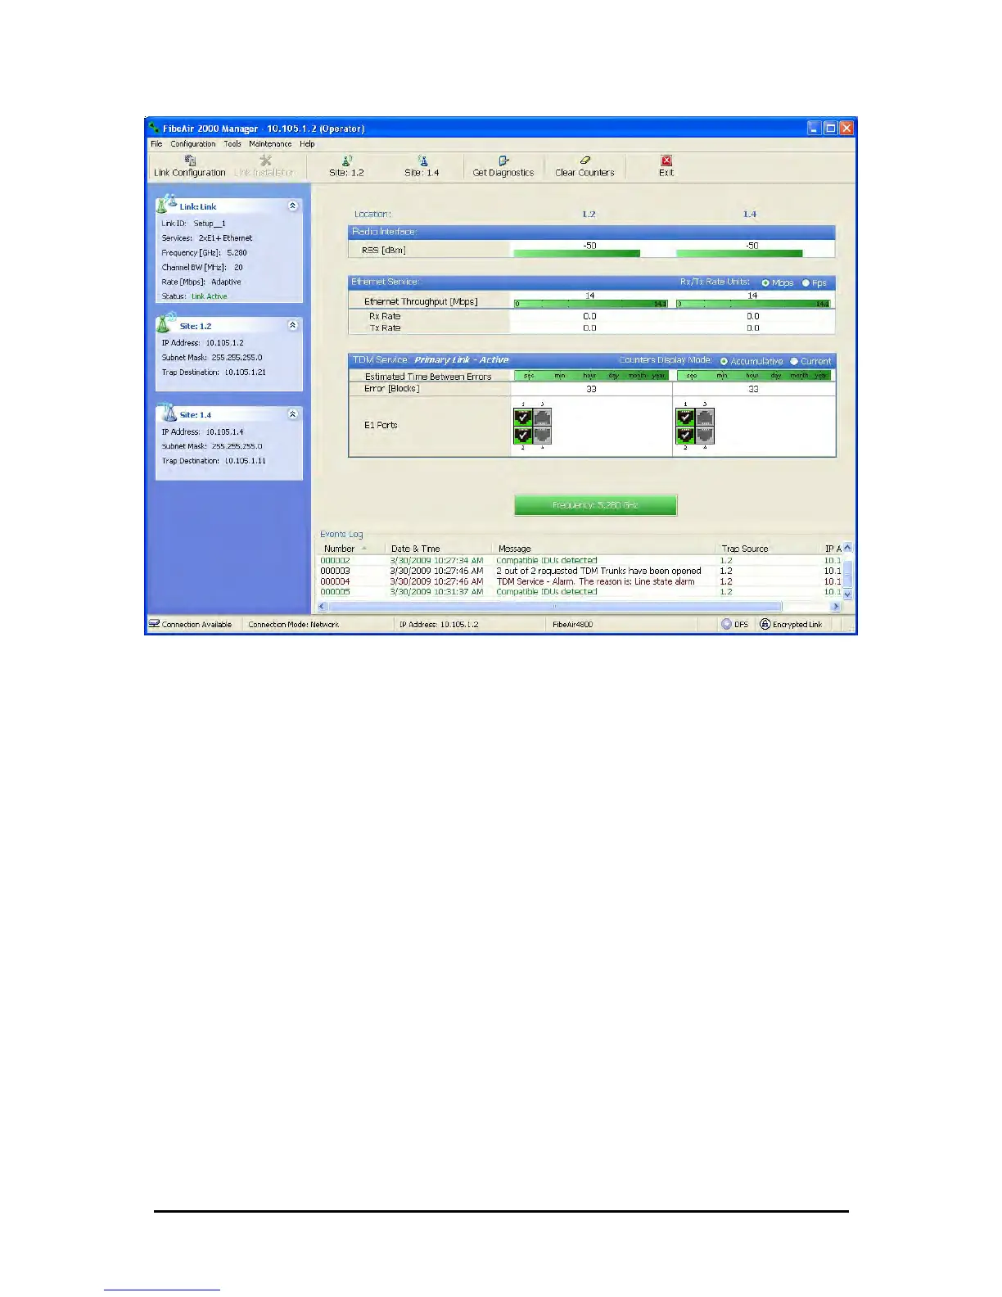Click Estimated Time Between Errors bar for 1.2
Image resolution: width=1002 pixels, height=1297 pixels.
pos(591,376)
